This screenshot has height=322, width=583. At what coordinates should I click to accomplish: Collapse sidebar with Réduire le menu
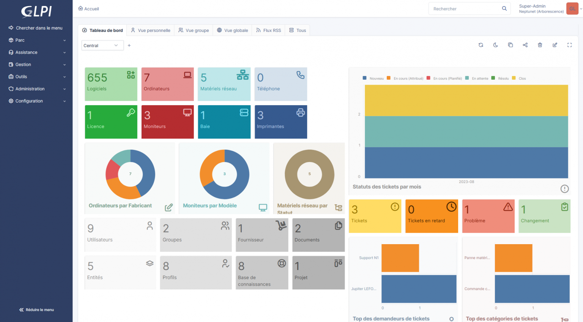click(x=36, y=310)
